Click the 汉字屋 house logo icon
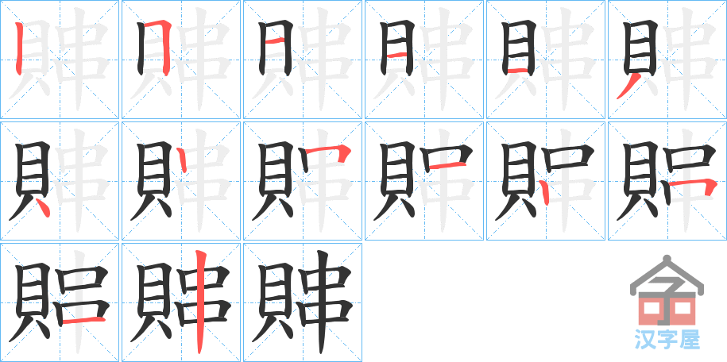This screenshot has width=727, height=362. 667,290
